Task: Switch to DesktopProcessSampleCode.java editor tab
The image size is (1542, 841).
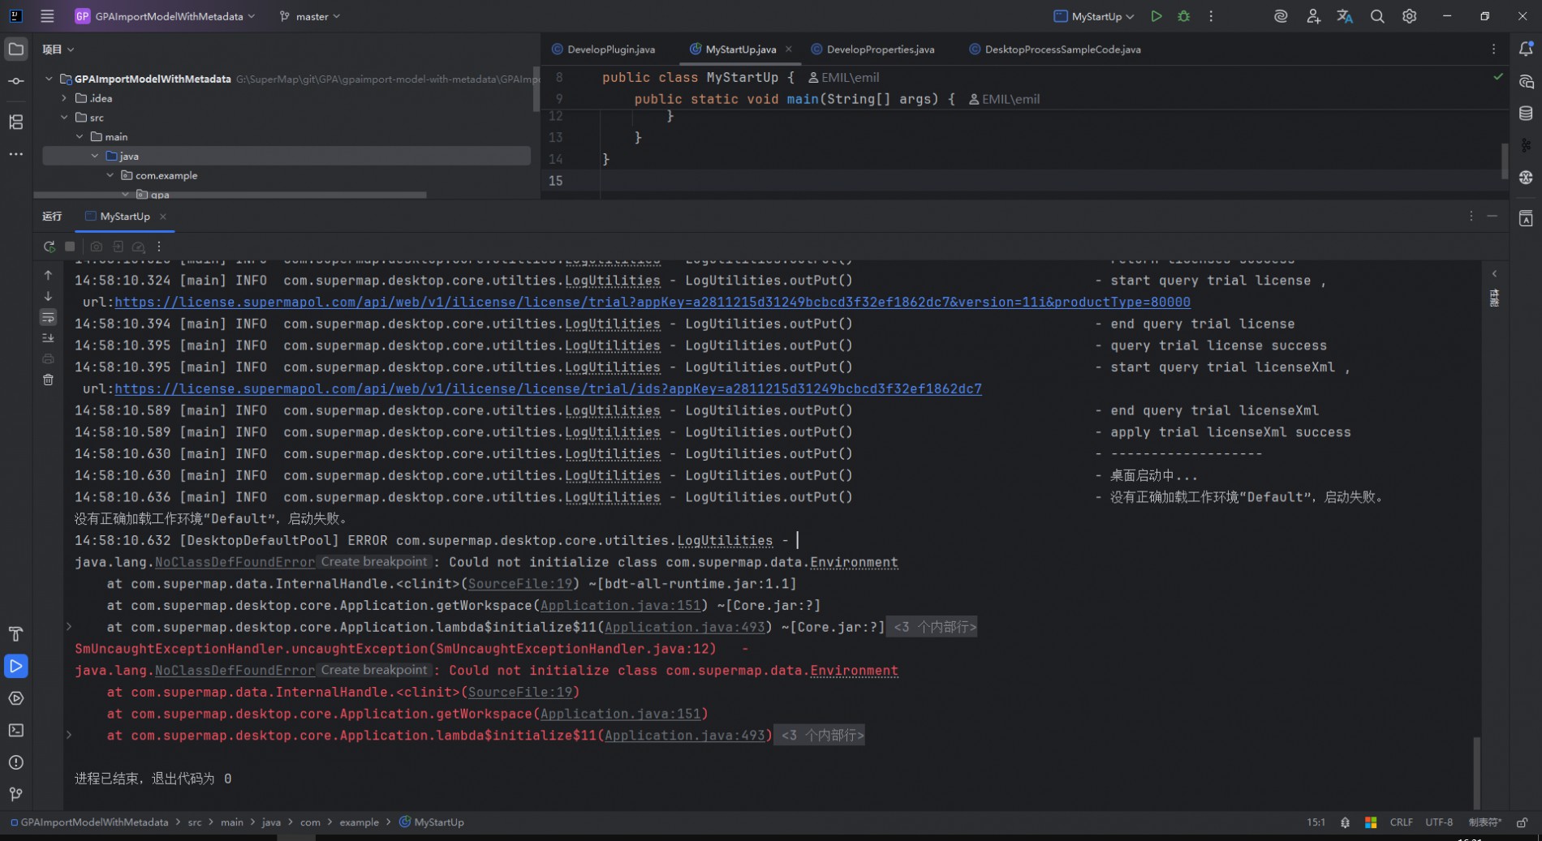Action: tap(1062, 49)
